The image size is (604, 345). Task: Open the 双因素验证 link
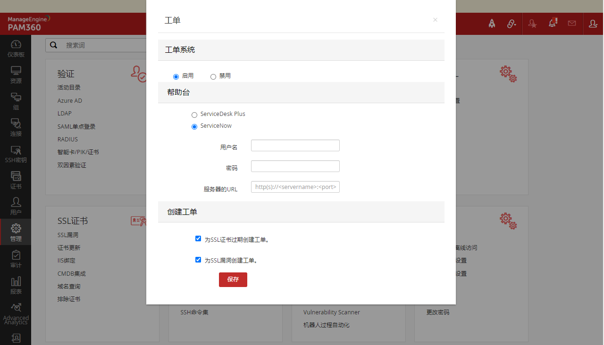click(72, 165)
